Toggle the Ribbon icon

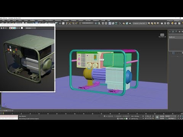(x=110, y=23)
